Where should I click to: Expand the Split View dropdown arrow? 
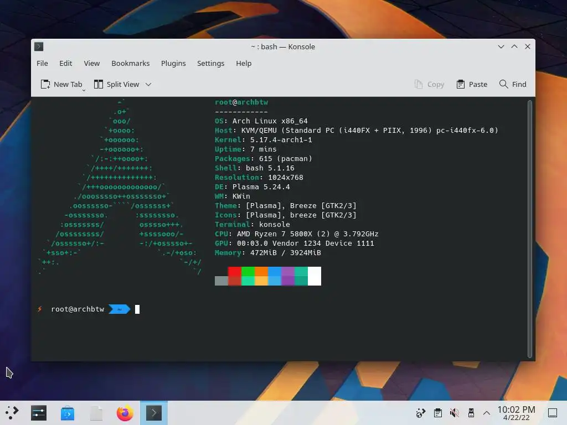pyautogui.click(x=148, y=85)
